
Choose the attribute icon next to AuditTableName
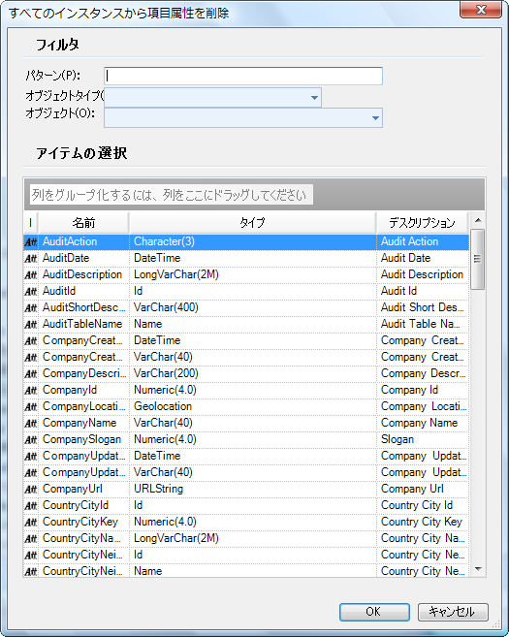pos(30,325)
